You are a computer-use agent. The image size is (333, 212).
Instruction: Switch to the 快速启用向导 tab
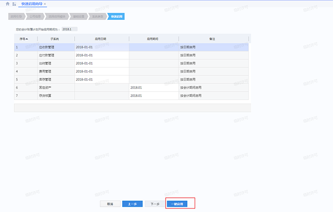pos(31,4)
